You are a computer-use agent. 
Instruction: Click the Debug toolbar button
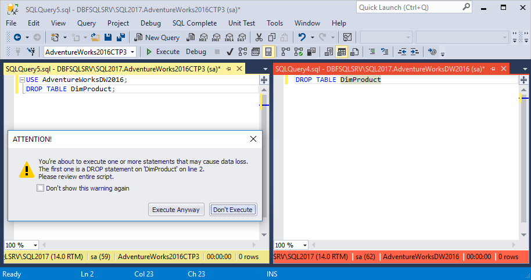pyautogui.click(x=196, y=52)
